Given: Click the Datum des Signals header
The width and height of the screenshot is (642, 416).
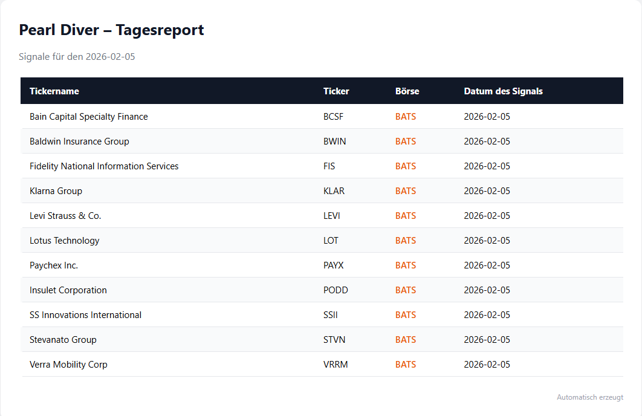Looking at the screenshot, I should coord(503,91).
